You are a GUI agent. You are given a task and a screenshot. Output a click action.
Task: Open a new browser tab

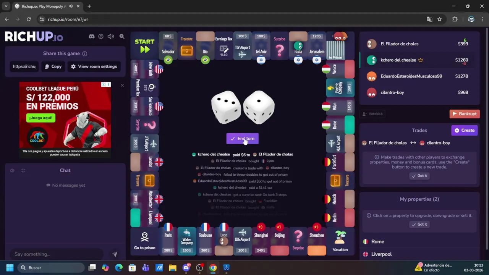tap(89, 6)
